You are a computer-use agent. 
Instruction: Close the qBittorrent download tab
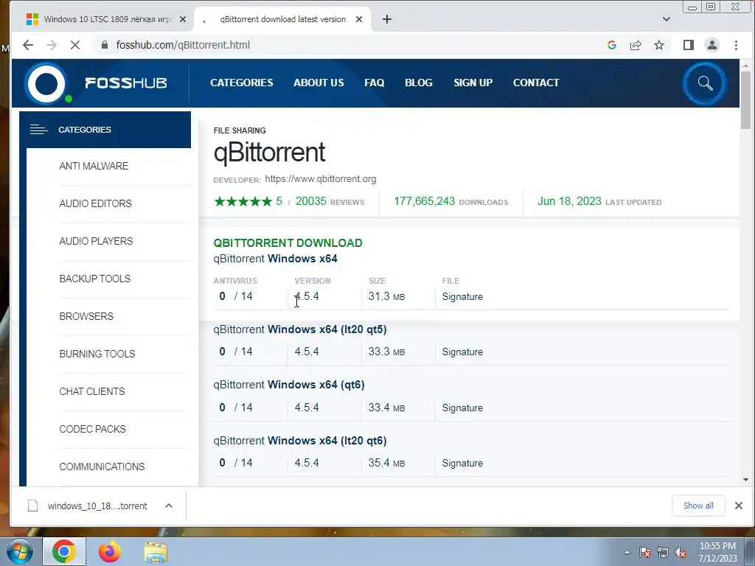[359, 19]
